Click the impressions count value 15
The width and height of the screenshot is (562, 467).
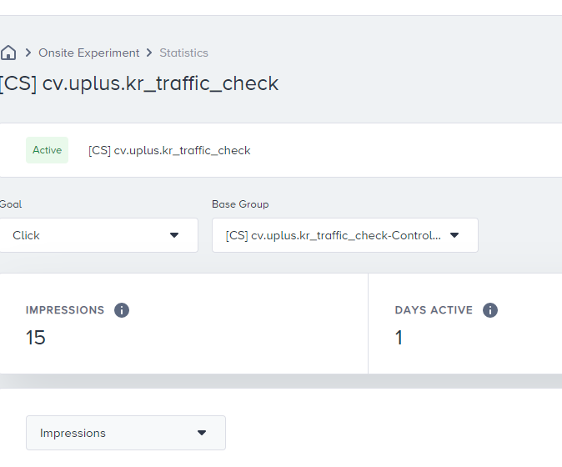point(36,337)
